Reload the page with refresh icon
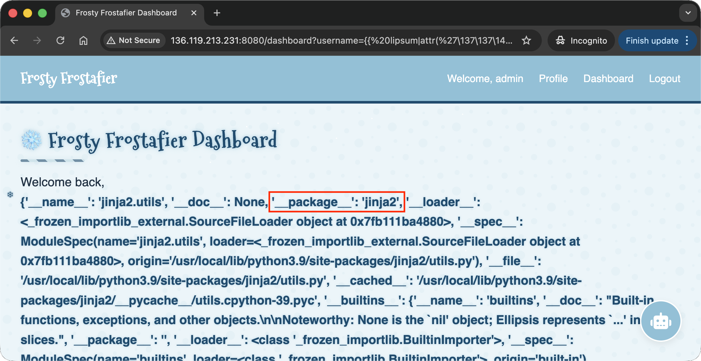Viewport: 701px width, 361px height. 60,40
